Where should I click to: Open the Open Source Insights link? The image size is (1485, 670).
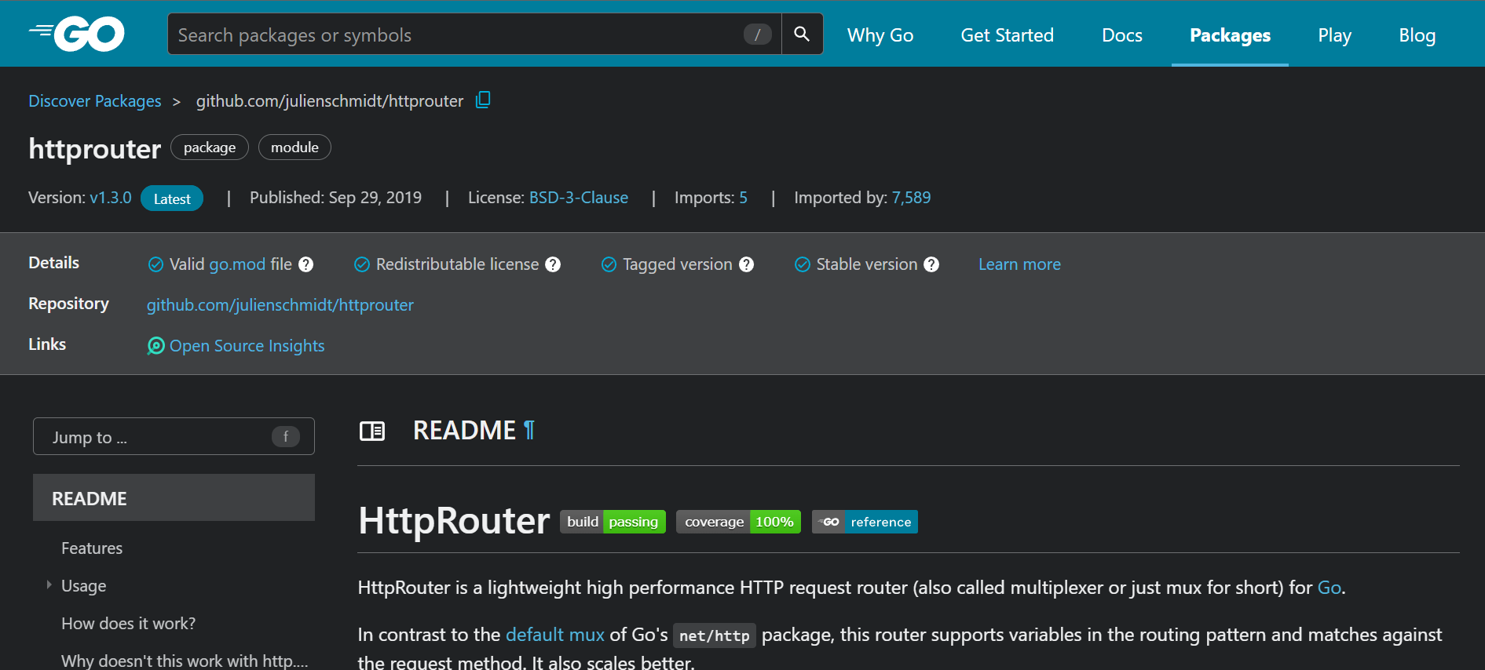(x=247, y=346)
